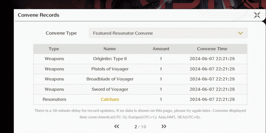Click the Resonators type cell
Screen dimensions: 266x133
click(54, 99)
